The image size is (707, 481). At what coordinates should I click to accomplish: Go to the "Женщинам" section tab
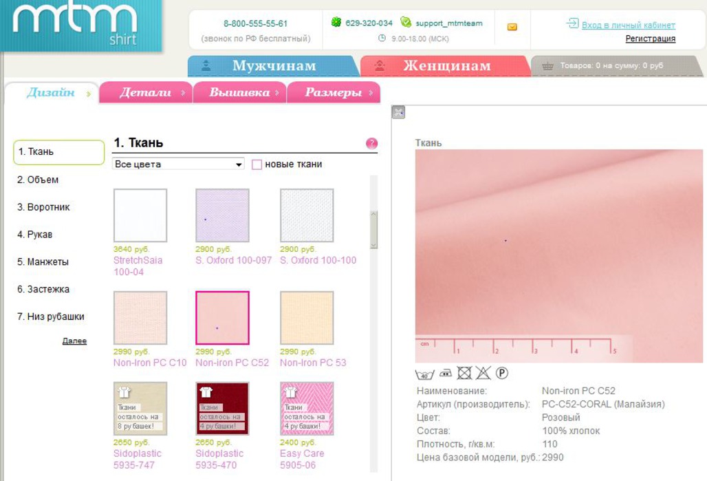point(446,66)
